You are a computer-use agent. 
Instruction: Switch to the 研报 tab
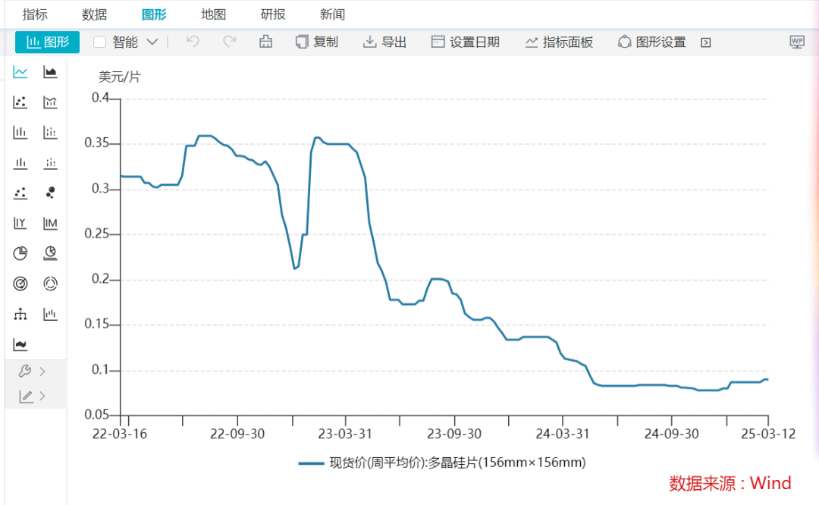273,14
